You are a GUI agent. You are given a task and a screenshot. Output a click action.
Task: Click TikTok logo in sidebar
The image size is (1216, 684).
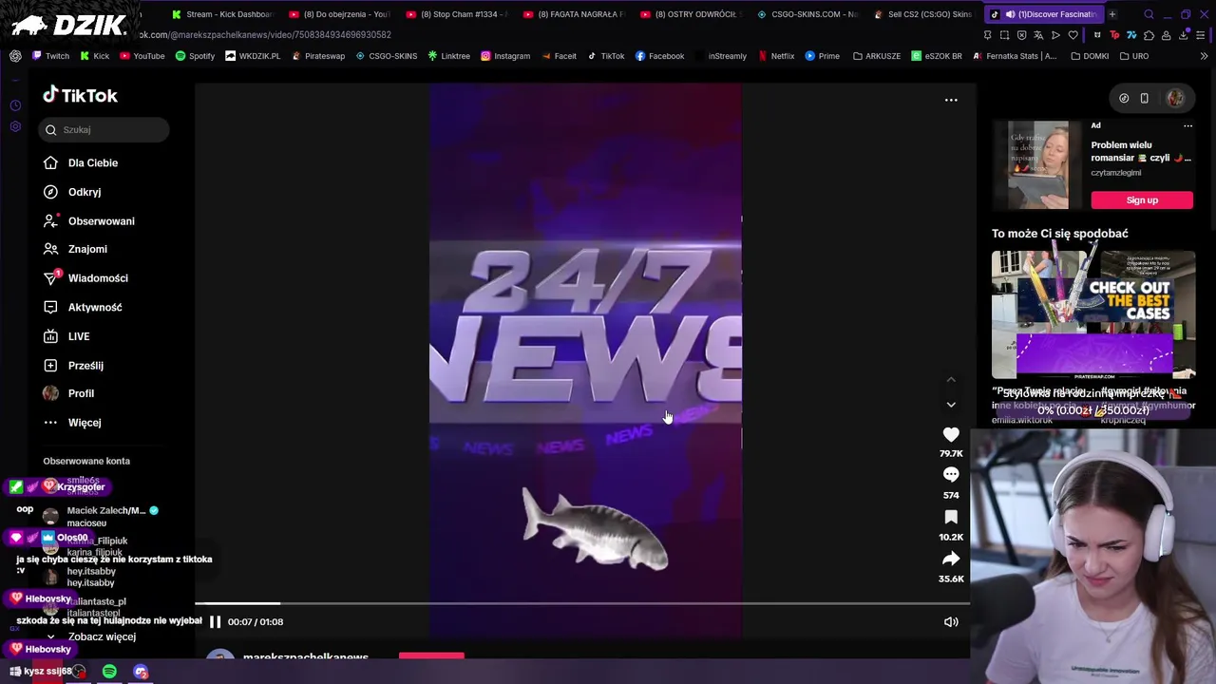80,95
